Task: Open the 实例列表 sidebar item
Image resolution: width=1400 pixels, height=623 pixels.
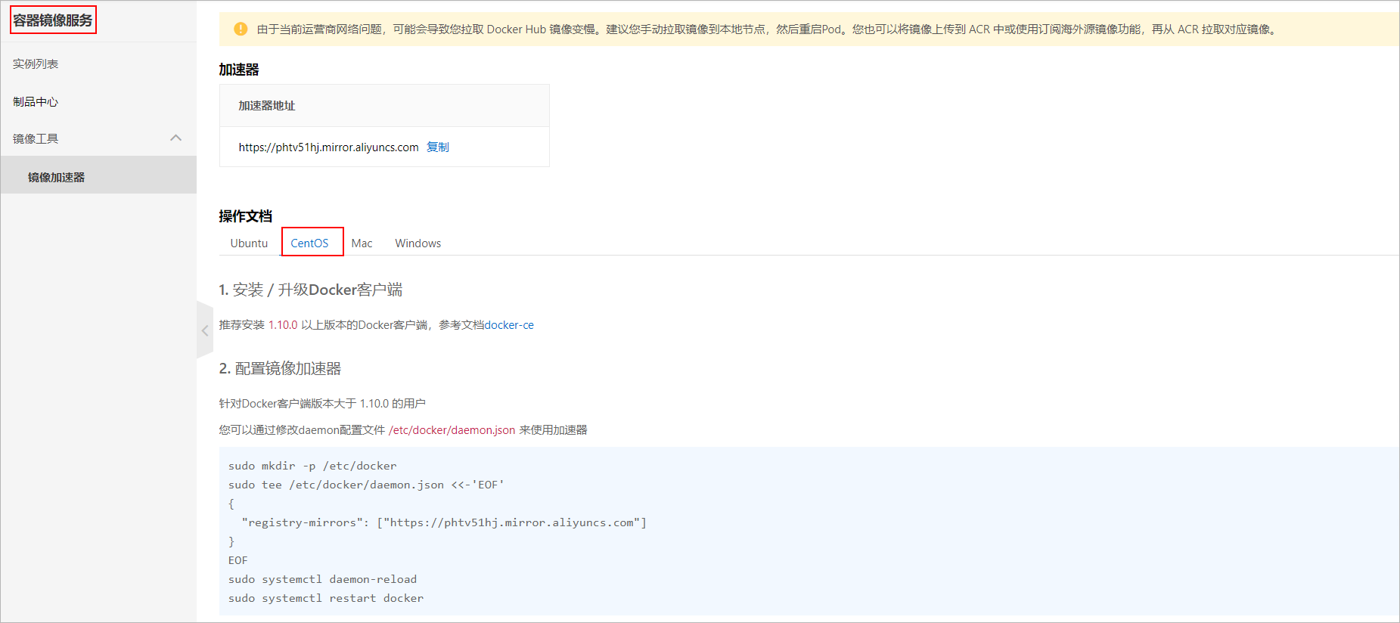Action: pos(36,64)
